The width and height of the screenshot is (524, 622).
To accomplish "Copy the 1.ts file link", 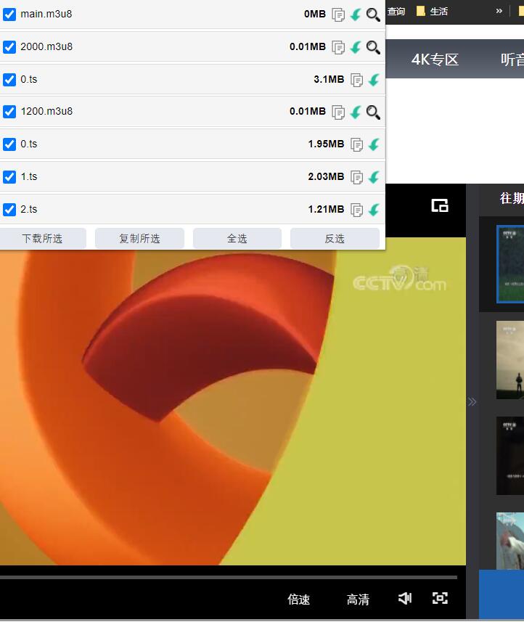I will (x=356, y=177).
